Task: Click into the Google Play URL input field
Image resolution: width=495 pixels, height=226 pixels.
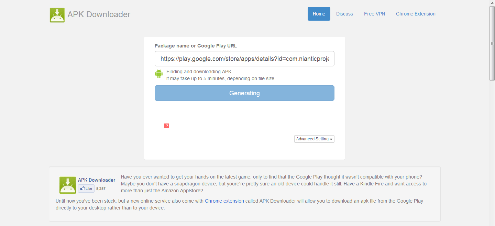Action: click(244, 59)
